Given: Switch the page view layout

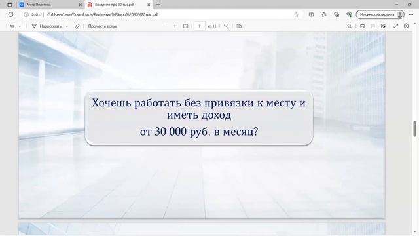Looking at the screenshot, I should (x=239, y=26).
